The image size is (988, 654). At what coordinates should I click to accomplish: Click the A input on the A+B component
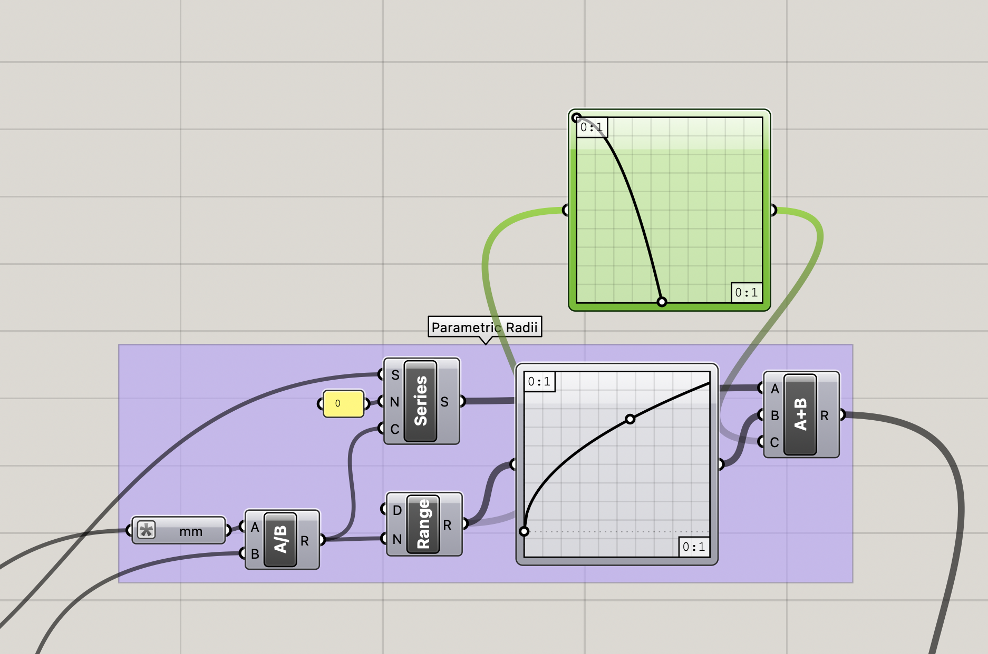click(x=774, y=389)
